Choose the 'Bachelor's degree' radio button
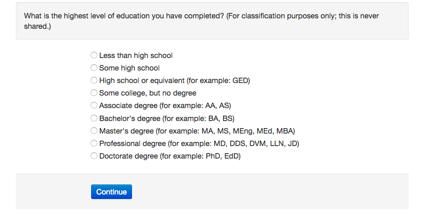Viewport: 427px width, 222px height. tap(94, 118)
